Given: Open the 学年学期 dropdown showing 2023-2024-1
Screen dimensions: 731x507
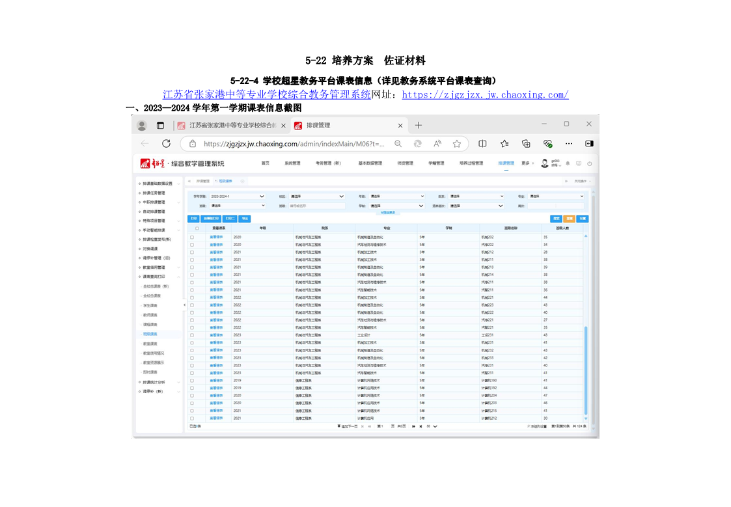Looking at the screenshot, I should tap(237, 197).
